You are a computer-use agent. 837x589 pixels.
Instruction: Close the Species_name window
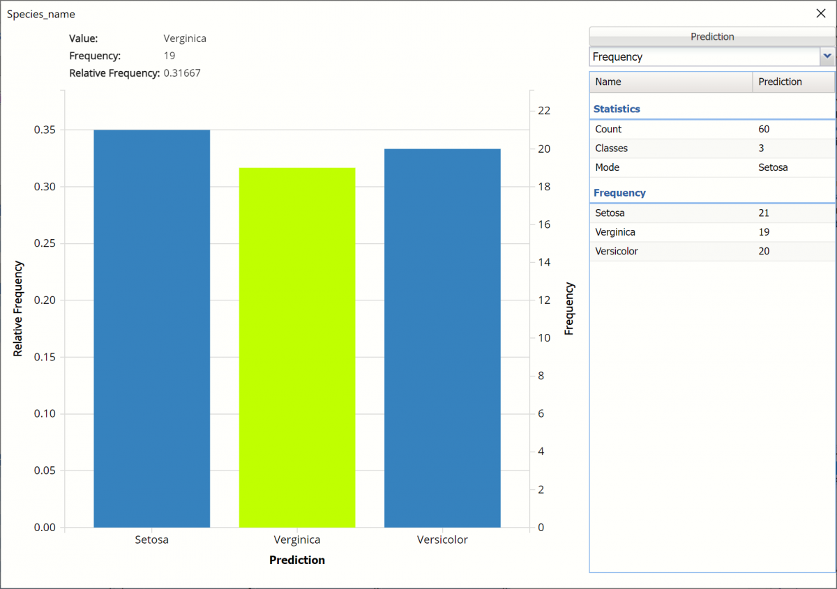click(x=821, y=13)
